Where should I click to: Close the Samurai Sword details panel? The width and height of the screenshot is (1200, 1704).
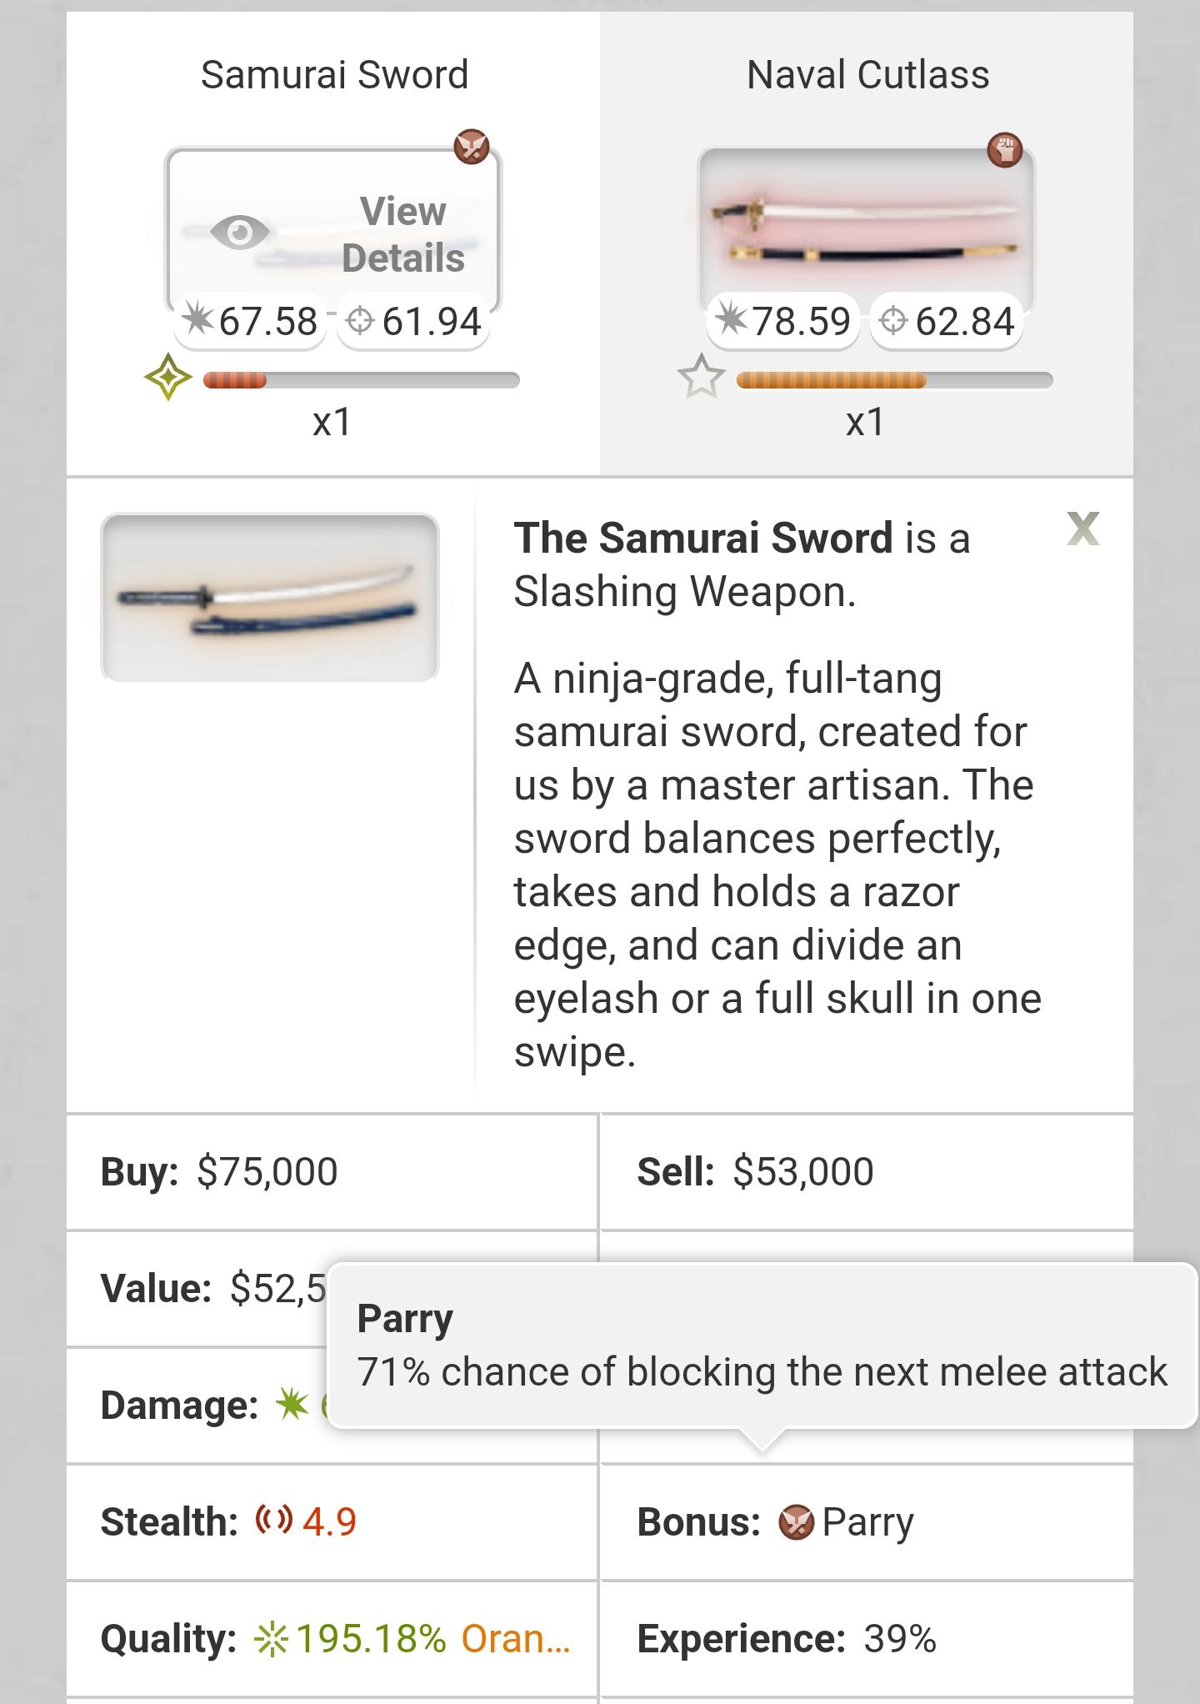pos(1082,529)
